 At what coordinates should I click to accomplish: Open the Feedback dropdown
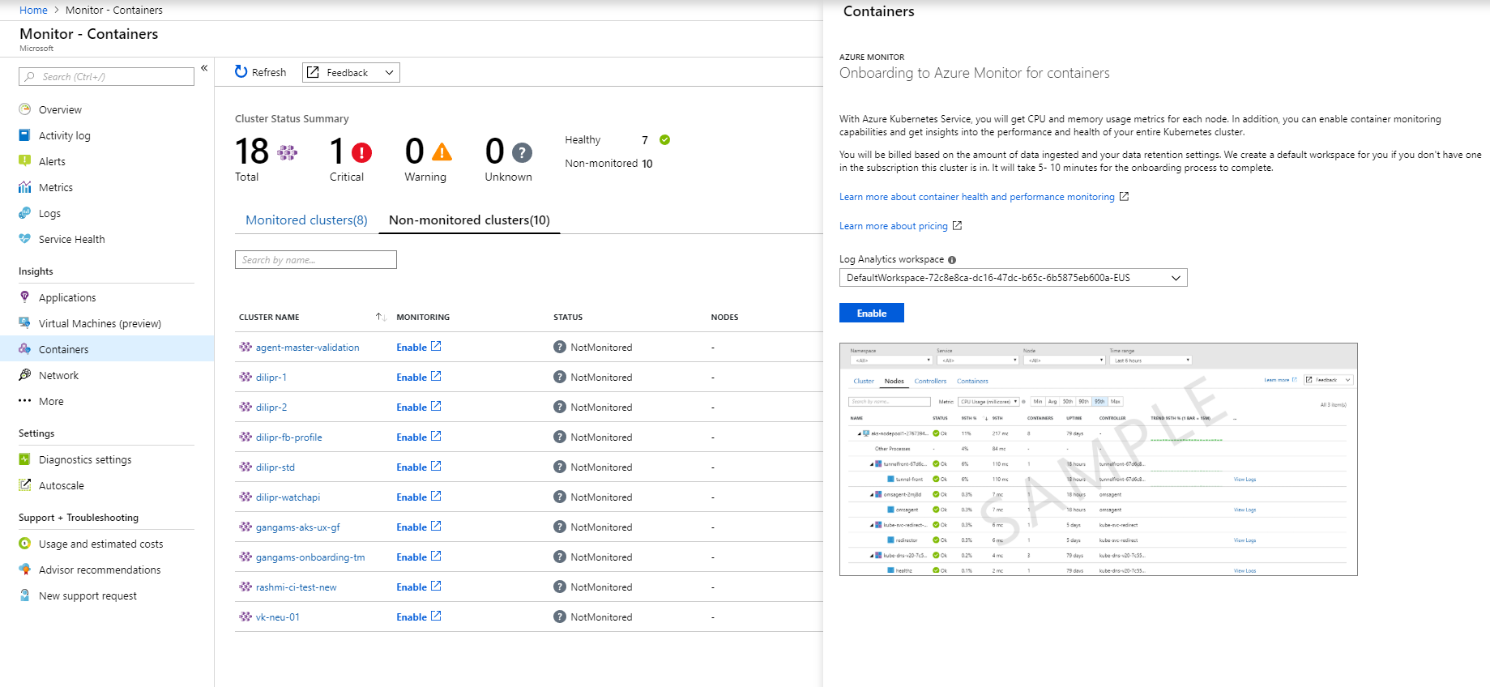(x=351, y=72)
